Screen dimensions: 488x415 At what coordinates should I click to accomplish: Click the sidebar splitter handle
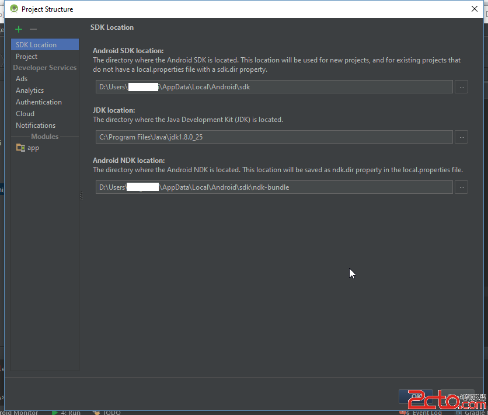pyautogui.click(x=81, y=196)
